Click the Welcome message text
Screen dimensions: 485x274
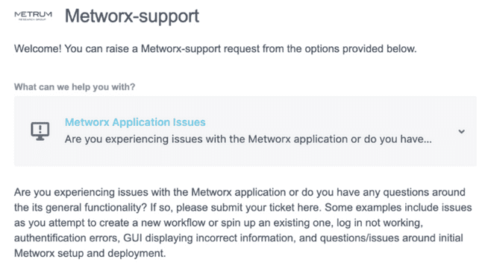click(x=216, y=48)
